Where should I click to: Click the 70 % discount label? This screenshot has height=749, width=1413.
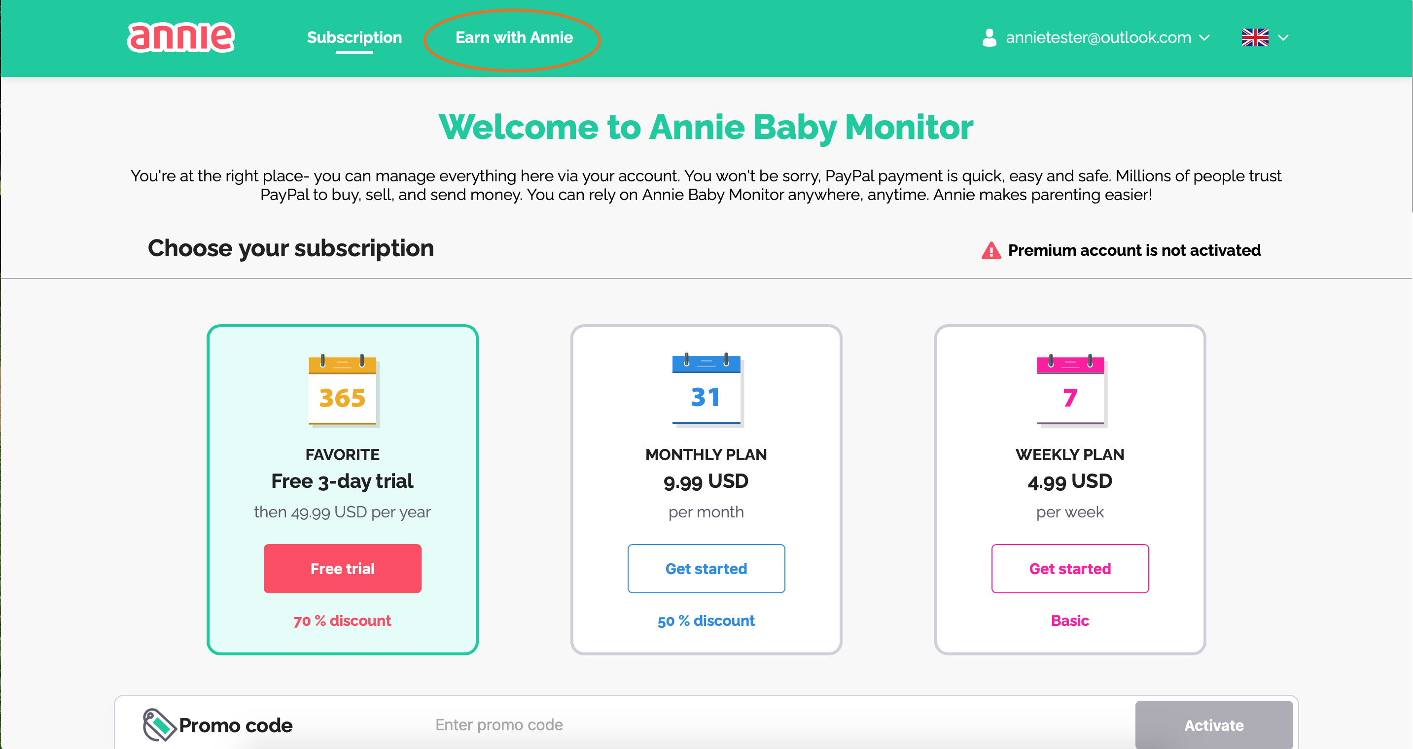pyautogui.click(x=342, y=620)
